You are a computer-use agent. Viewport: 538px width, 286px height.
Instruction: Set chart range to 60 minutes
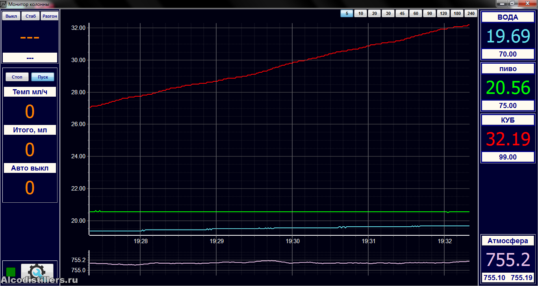click(x=416, y=14)
